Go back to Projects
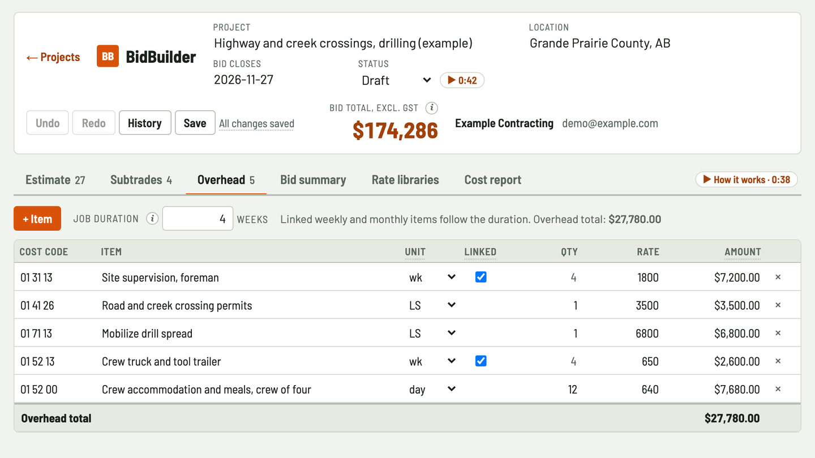Viewport: 815px width, 458px height. [x=53, y=57]
